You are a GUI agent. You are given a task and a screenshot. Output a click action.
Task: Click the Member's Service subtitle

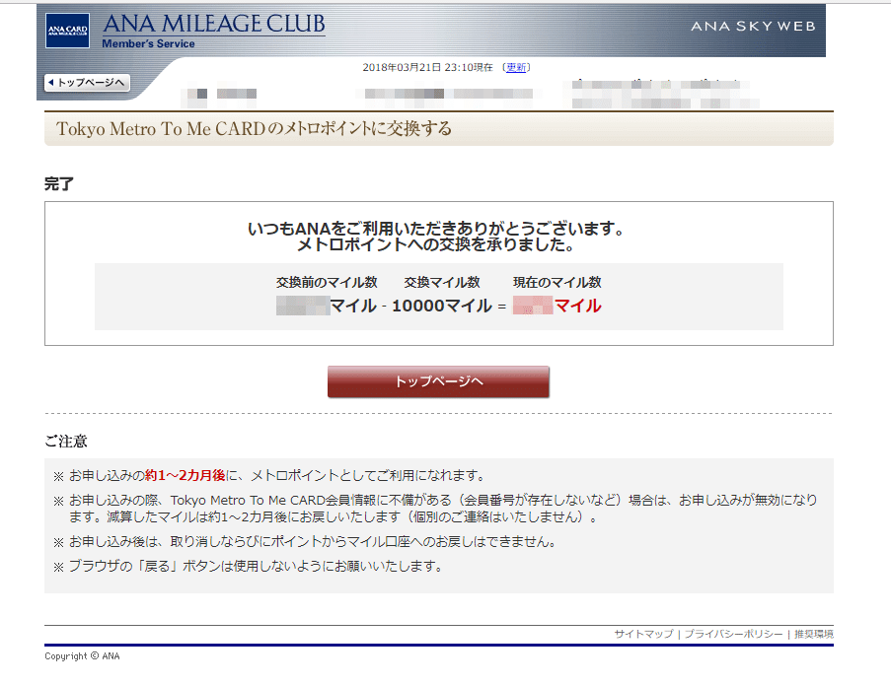point(148,43)
